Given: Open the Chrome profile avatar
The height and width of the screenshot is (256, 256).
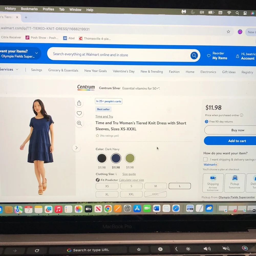Looking at the screenshot, I should click(240, 32).
